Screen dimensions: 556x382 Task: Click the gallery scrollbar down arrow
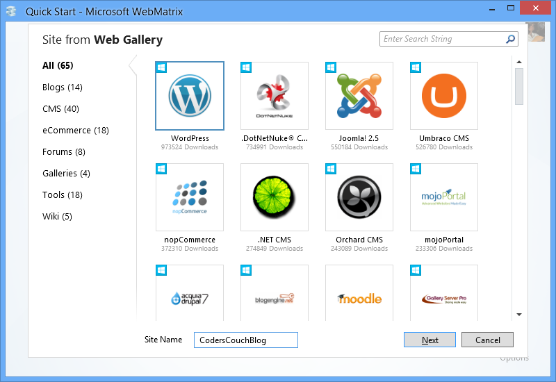coord(519,315)
